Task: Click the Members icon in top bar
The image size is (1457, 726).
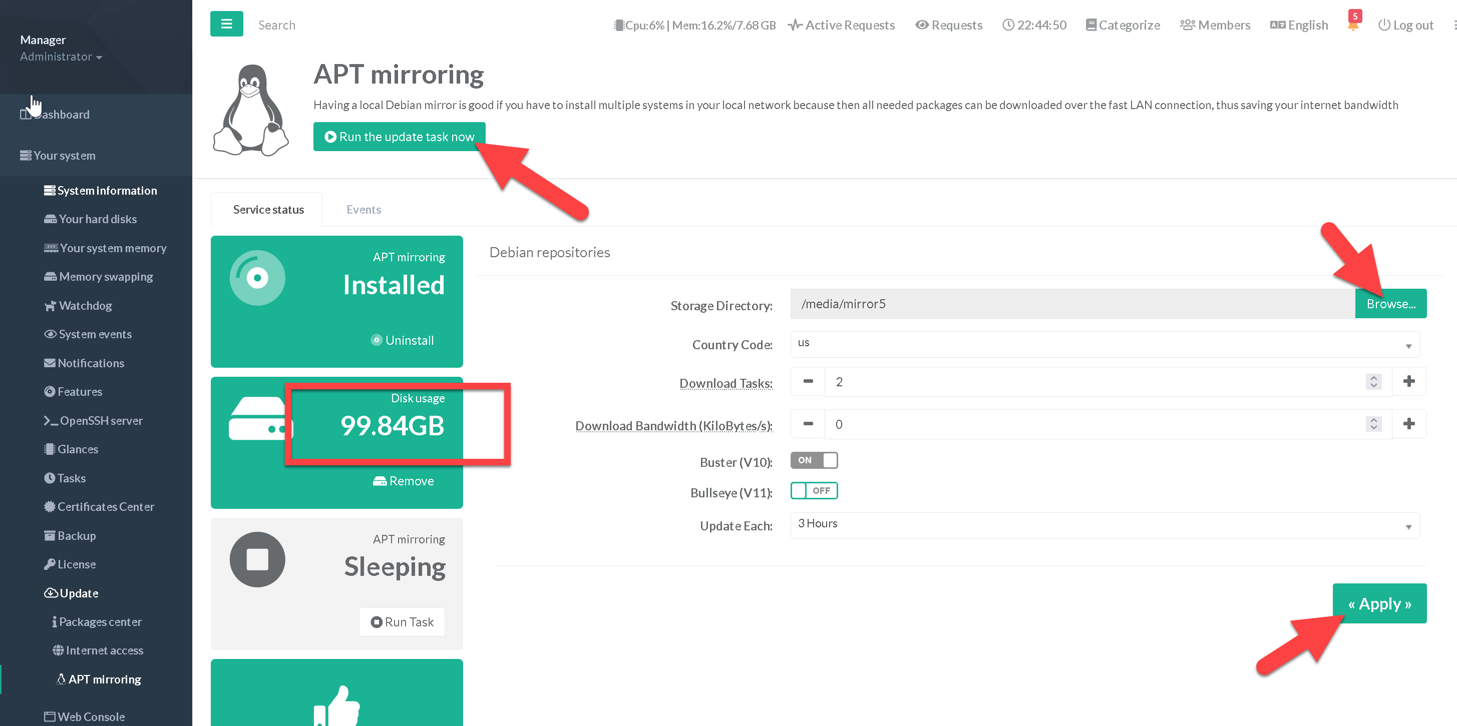Action: point(1187,25)
